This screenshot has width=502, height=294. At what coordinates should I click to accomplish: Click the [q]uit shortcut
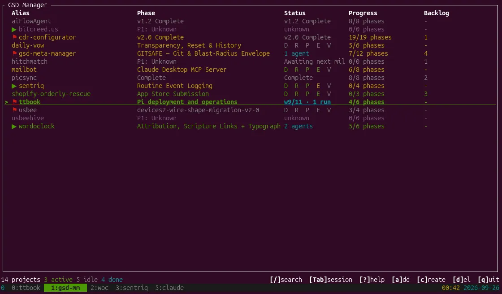[488, 280]
